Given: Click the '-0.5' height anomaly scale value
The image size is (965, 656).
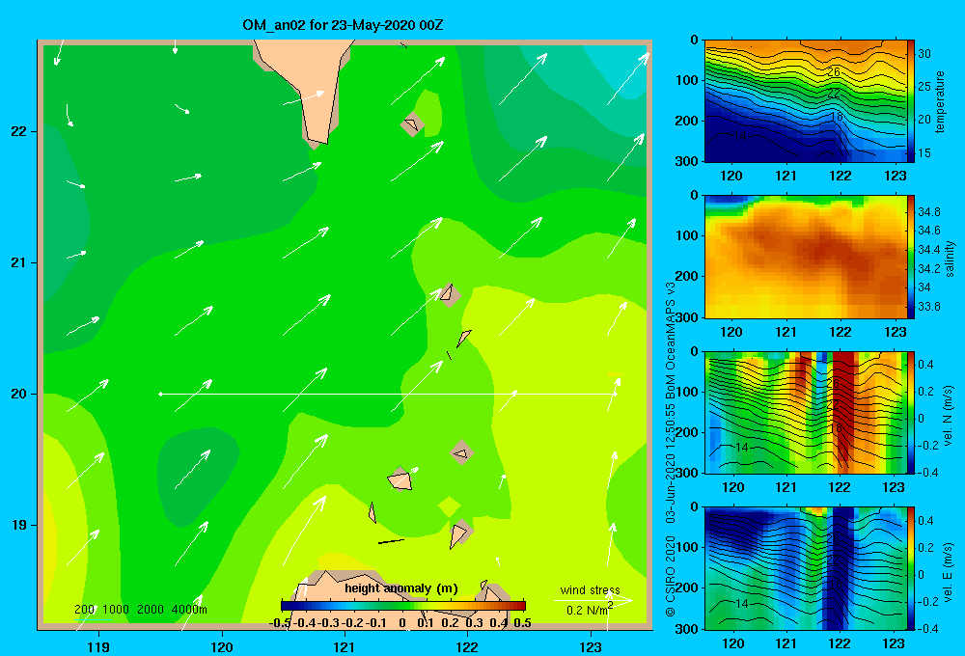Looking at the screenshot, I should [280, 623].
